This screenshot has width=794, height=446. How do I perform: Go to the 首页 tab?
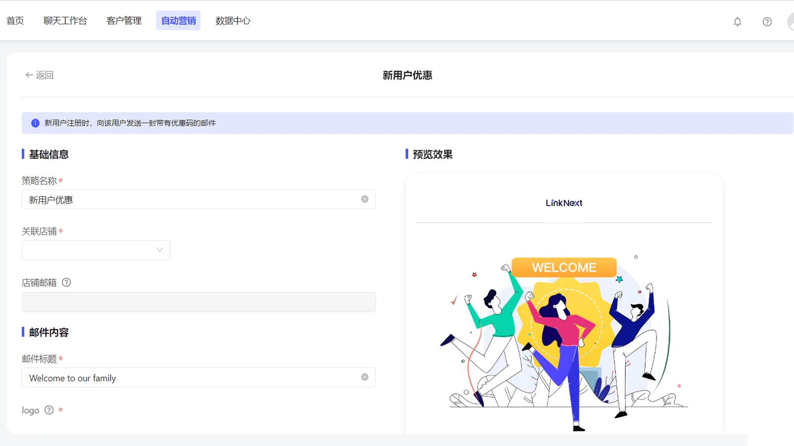pyautogui.click(x=15, y=21)
